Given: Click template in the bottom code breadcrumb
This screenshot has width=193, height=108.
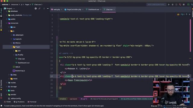Looking at the screenshot, I should 63,99.
